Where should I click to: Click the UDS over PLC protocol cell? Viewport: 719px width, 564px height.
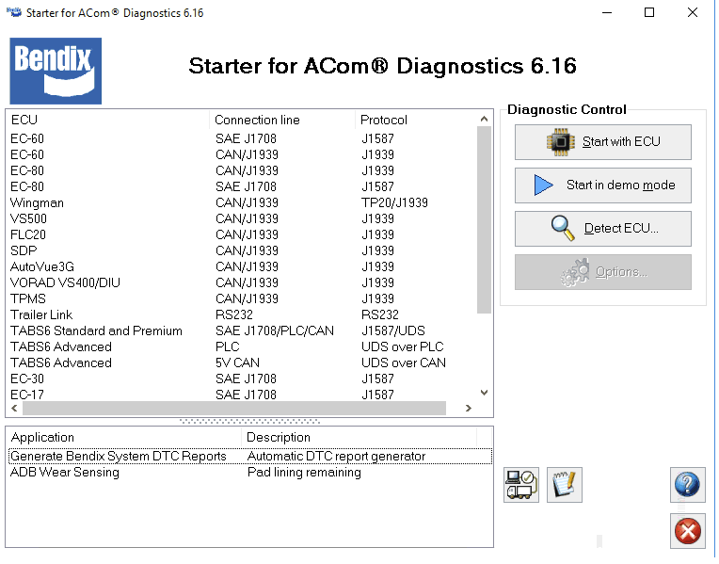(403, 346)
